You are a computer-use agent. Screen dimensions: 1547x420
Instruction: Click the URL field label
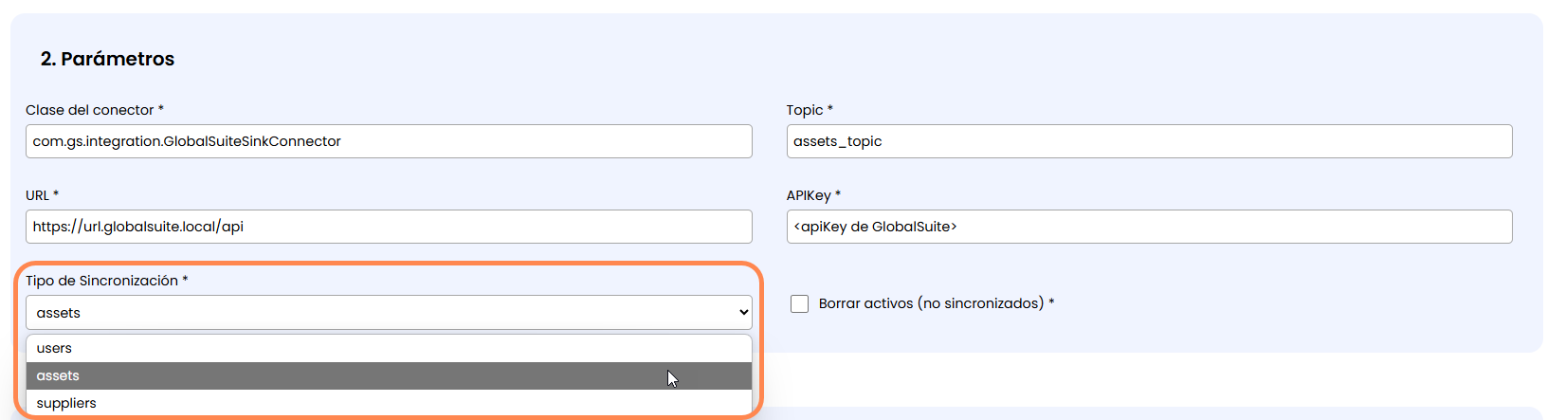coord(37,195)
